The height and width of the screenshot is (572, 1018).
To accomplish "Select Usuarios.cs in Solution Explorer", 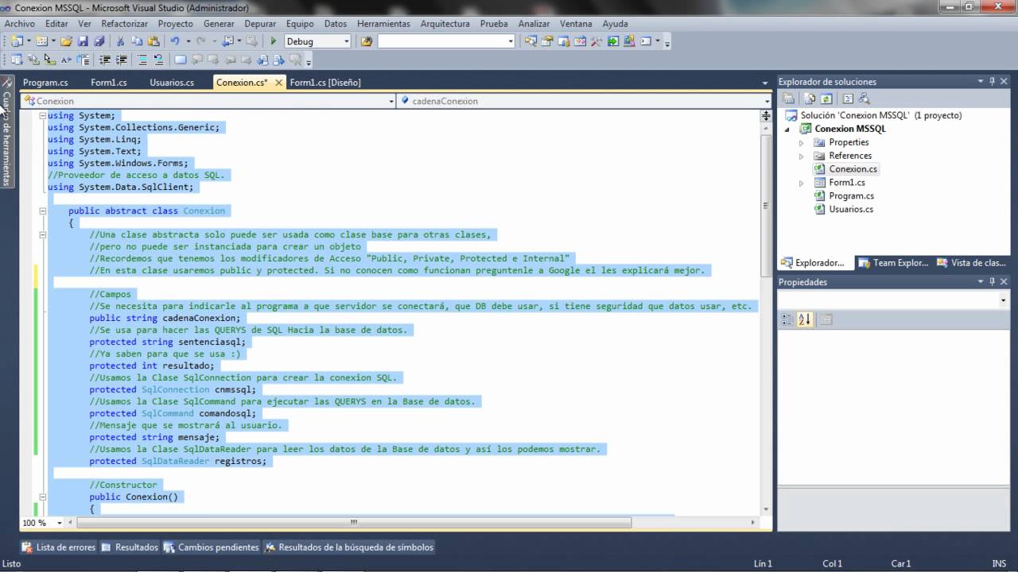I will pyautogui.click(x=851, y=210).
